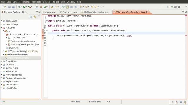Click the rightmost status bar icon
188x105 pixels.
[185, 102]
